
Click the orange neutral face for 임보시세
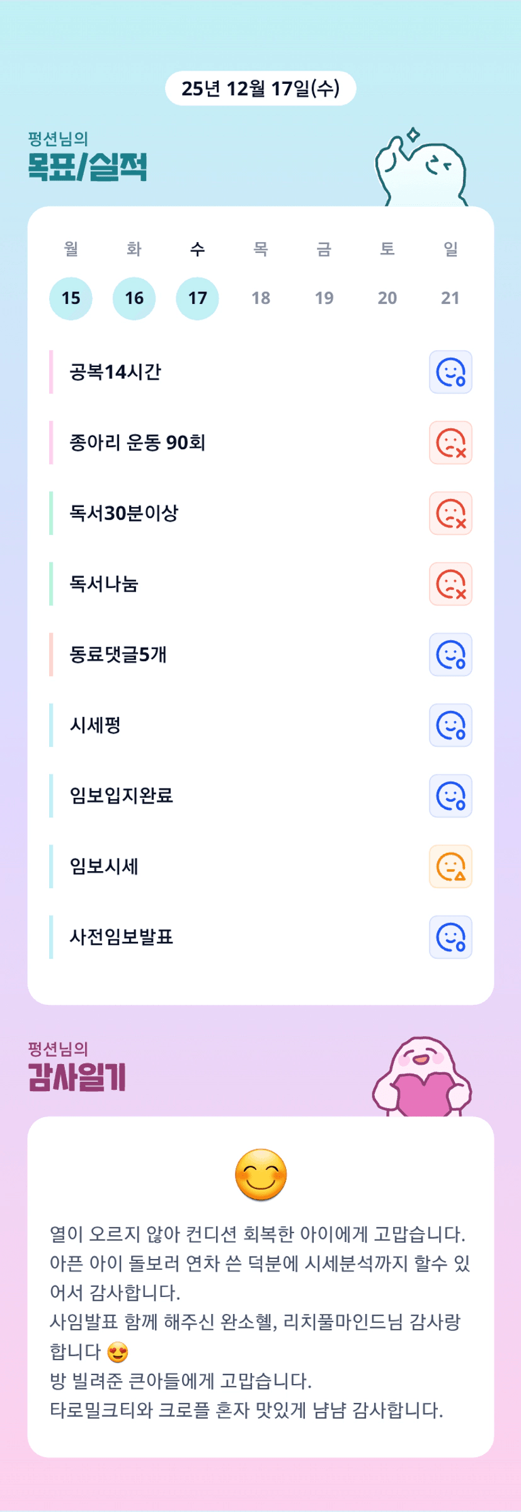click(x=450, y=867)
